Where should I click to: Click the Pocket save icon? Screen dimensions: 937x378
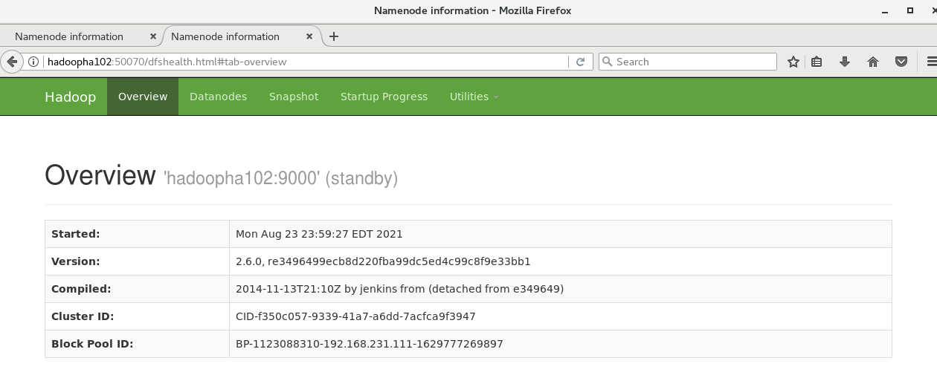pyautogui.click(x=901, y=62)
